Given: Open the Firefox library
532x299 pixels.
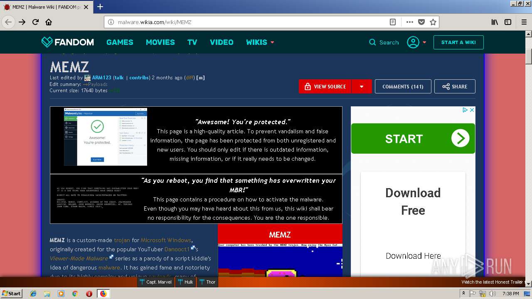Looking at the screenshot, I should coord(495,22).
